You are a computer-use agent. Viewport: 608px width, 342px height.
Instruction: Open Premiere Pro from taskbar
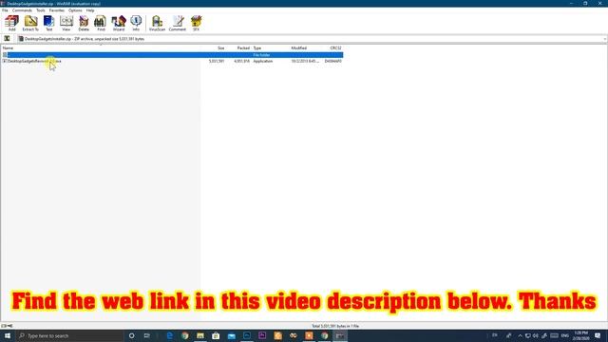[x=262, y=335]
